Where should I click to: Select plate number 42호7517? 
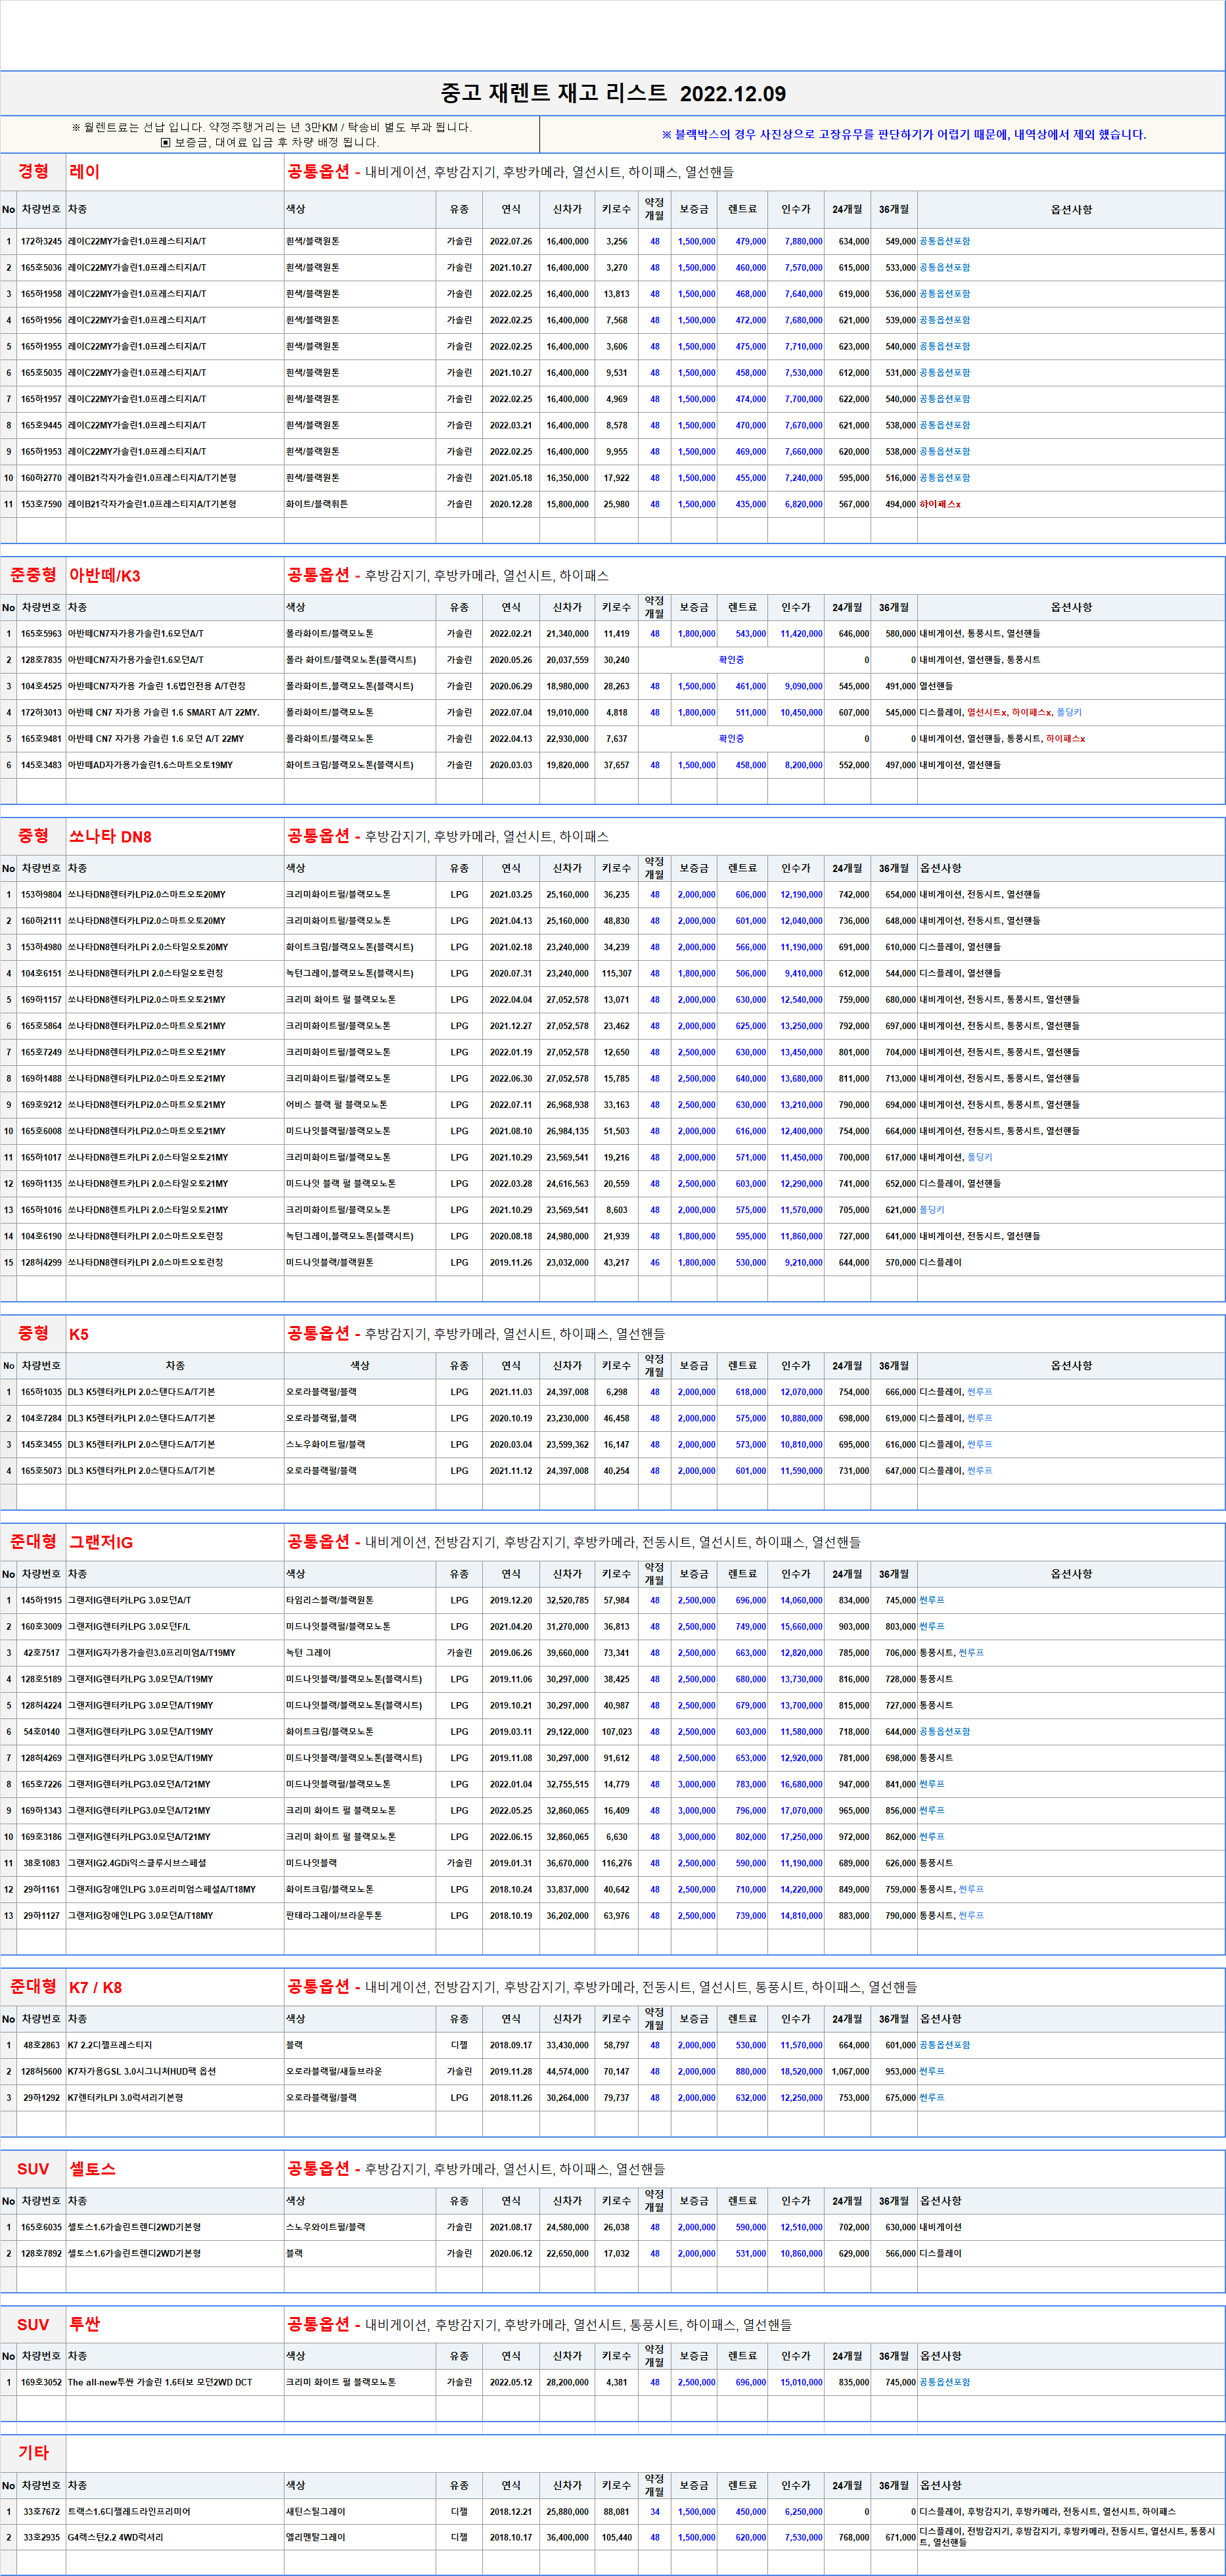pyautogui.click(x=41, y=1653)
